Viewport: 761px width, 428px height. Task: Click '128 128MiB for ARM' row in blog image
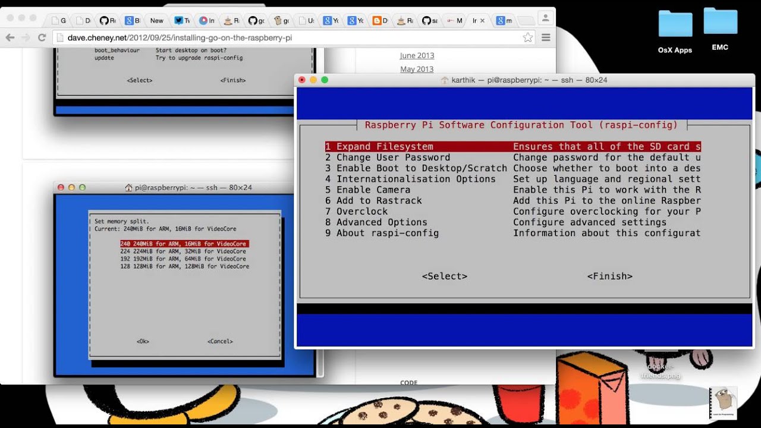pyautogui.click(x=185, y=266)
